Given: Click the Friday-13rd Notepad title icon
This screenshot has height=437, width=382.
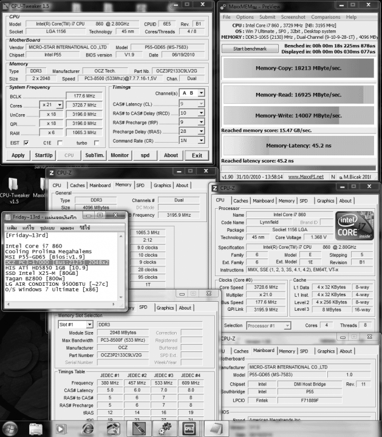Looking at the screenshot, I should (x=8, y=217).
